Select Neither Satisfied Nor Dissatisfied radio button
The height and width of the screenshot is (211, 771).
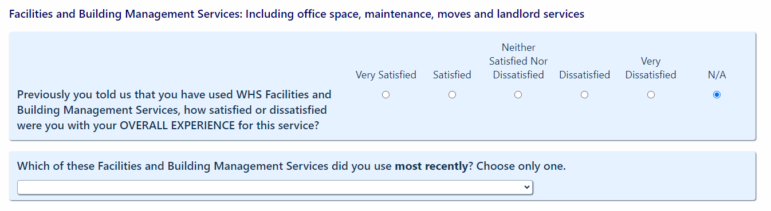pyautogui.click(x=518, y=95)
